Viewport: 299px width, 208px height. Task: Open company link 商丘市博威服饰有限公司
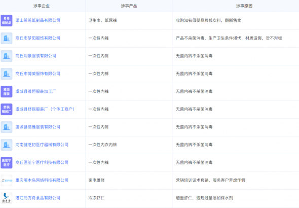(x=38, y=74)
